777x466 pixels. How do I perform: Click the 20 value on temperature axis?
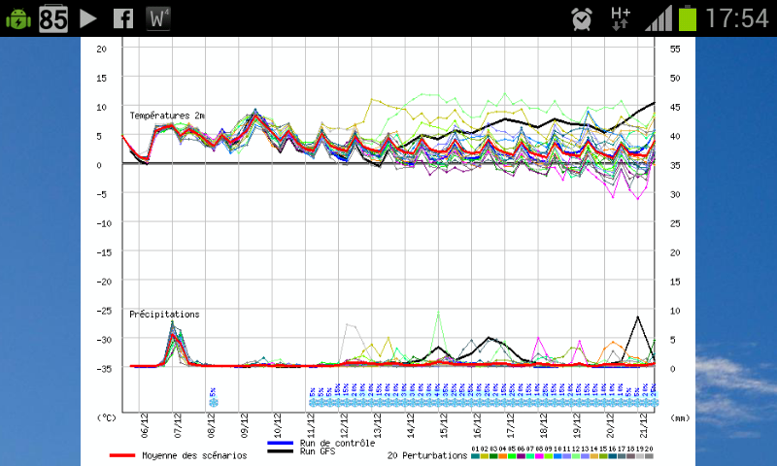click(x=102, y=49)
